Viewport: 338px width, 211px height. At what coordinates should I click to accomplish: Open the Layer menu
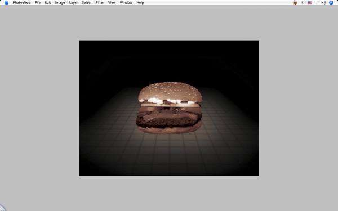[x=73, y=3]
